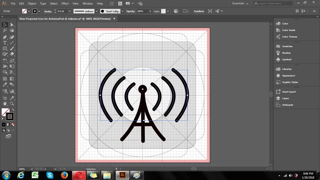Choose the Eraser tool
Viewport: 320px width, 180px height.
pos(12,54)
